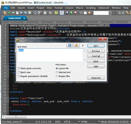Click the red ball toolbar icon
Image resolution: width=131 pixels, height=124 pixels.
tap(76, 13)
